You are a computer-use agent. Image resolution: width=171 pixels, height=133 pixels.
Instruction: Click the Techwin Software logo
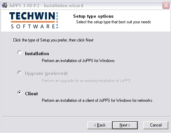34,20
